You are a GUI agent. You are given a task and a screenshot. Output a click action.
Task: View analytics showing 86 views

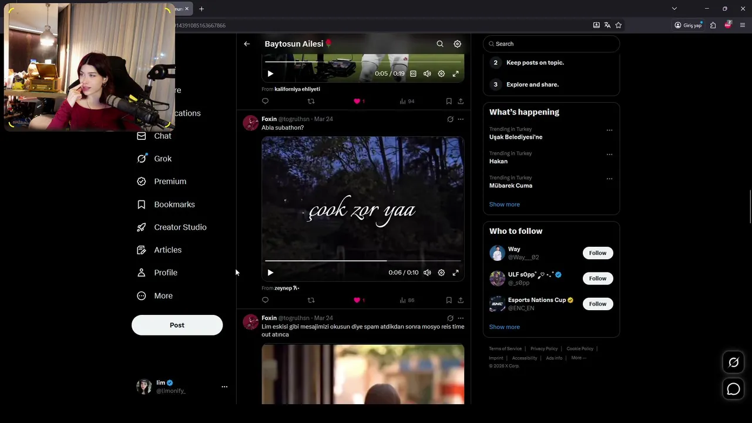point(407,300)
